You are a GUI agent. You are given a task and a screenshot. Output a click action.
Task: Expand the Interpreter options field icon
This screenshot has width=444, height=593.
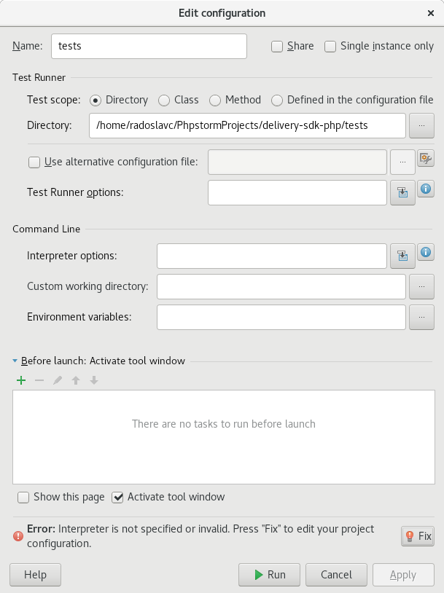tap(402, 256)
